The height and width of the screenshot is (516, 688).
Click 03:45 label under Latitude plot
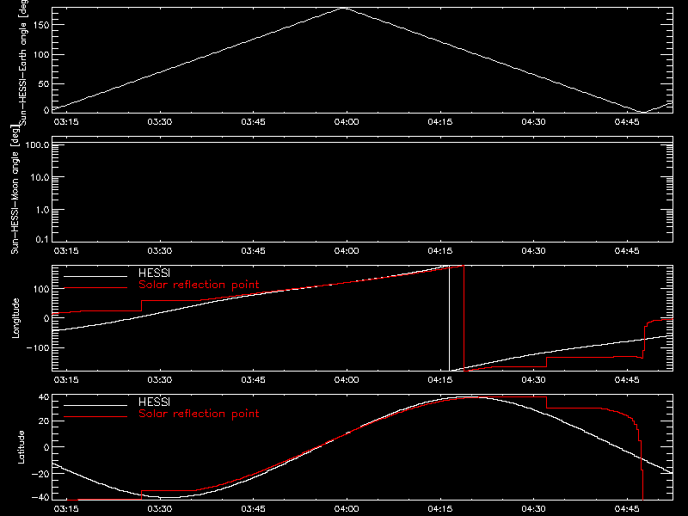click(x=253, y=508)
